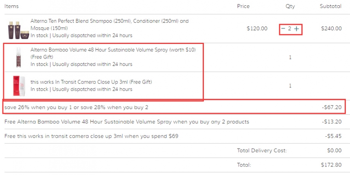Click the $120.00 unit price
Image resolution: width=350 pixels, height=175 pixels.
(257, 28)
